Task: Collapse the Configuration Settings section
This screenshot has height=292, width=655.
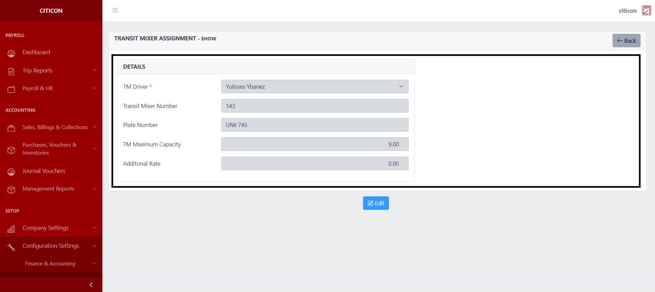Action: (x=51, y=246)
